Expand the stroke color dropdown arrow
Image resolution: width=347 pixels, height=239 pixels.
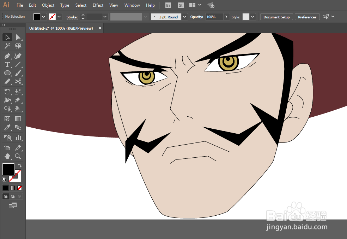coord(59,17)
